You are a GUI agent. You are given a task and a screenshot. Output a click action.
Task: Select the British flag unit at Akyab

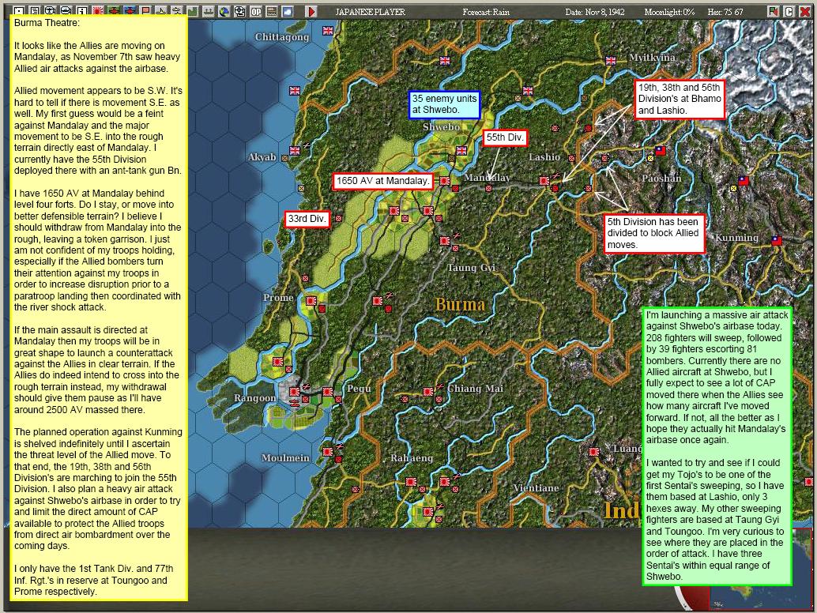[295, 151]
